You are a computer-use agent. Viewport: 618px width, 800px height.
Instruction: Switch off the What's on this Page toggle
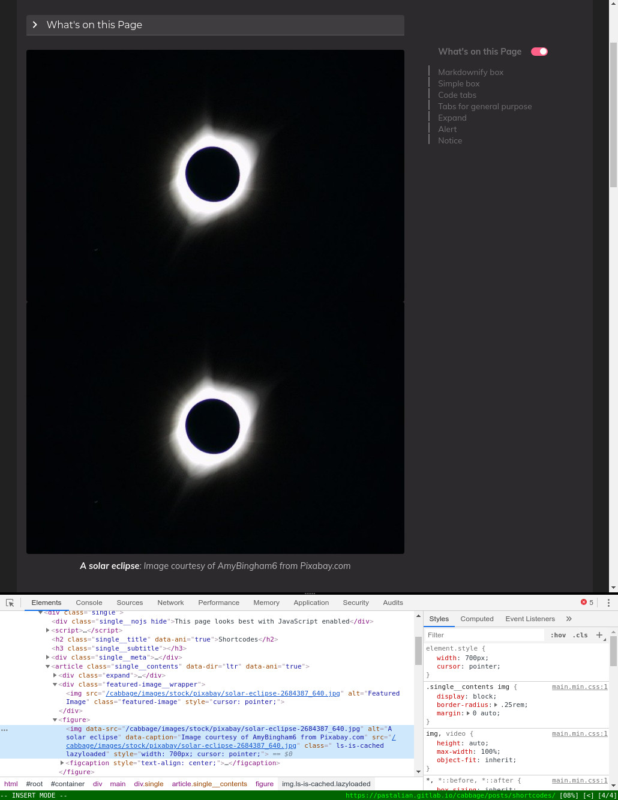point(539,52)
